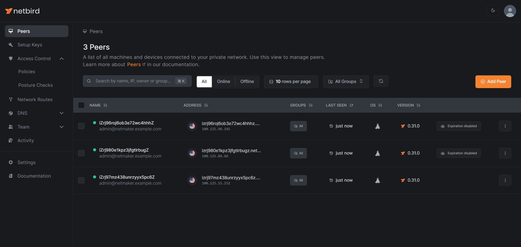The height and width of the screenshot is (247, 521).
Task: Focus the peer search field
Action: click(133, 81)
